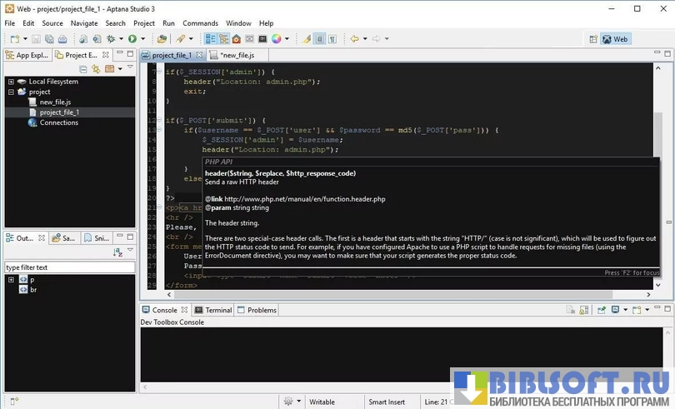
Task: Open the color theme wheel icon
Action: tap(277, 39)
